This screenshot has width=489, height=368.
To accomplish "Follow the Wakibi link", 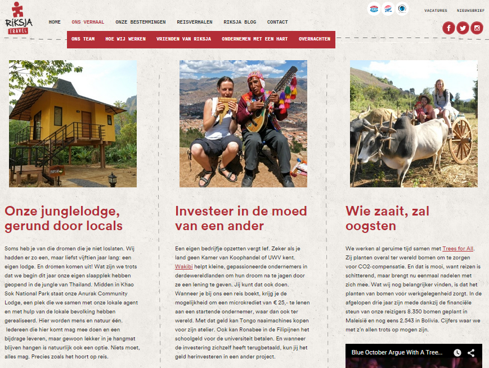I will click(x=183, y=267).
